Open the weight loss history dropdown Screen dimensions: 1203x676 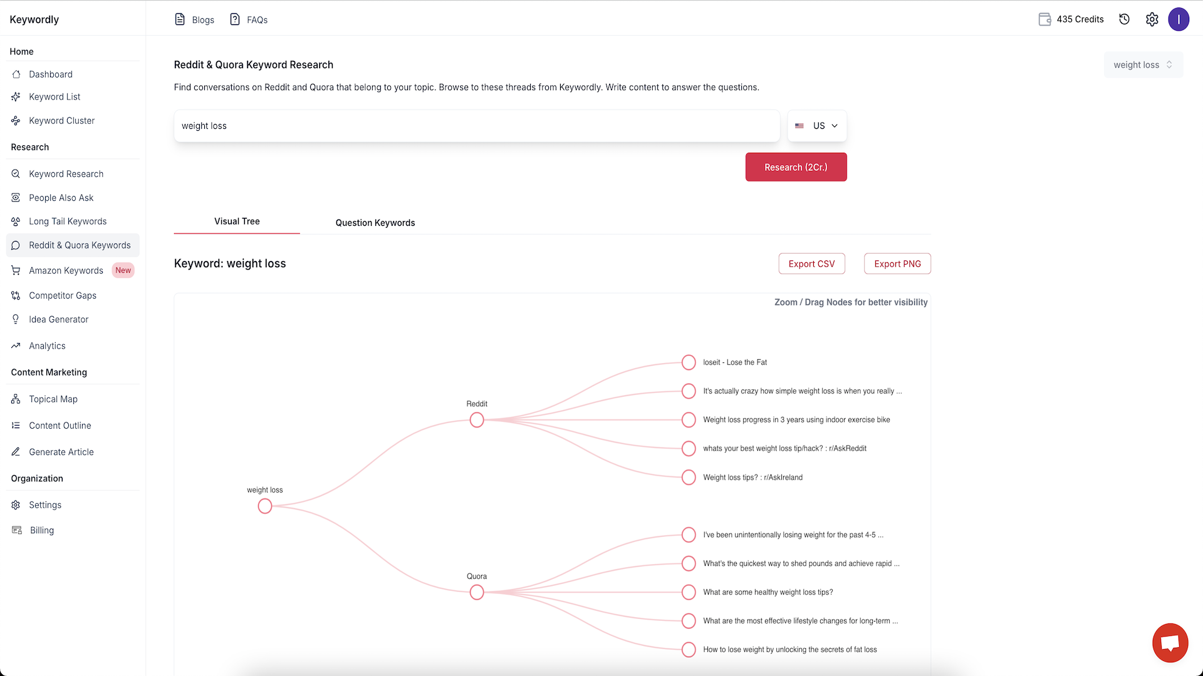tap(1143, 65)
